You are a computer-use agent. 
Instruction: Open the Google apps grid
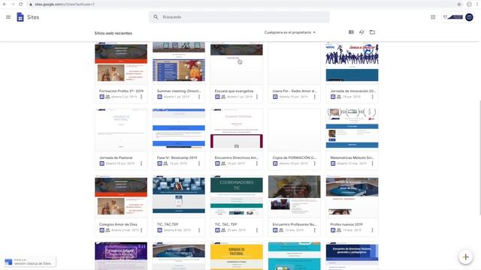coord(433,17)
